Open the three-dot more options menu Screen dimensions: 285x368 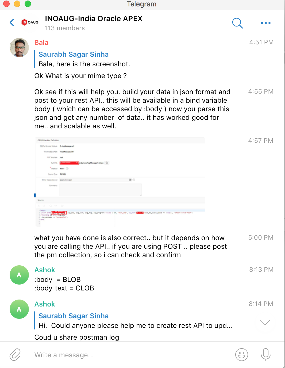click(265, 23)
